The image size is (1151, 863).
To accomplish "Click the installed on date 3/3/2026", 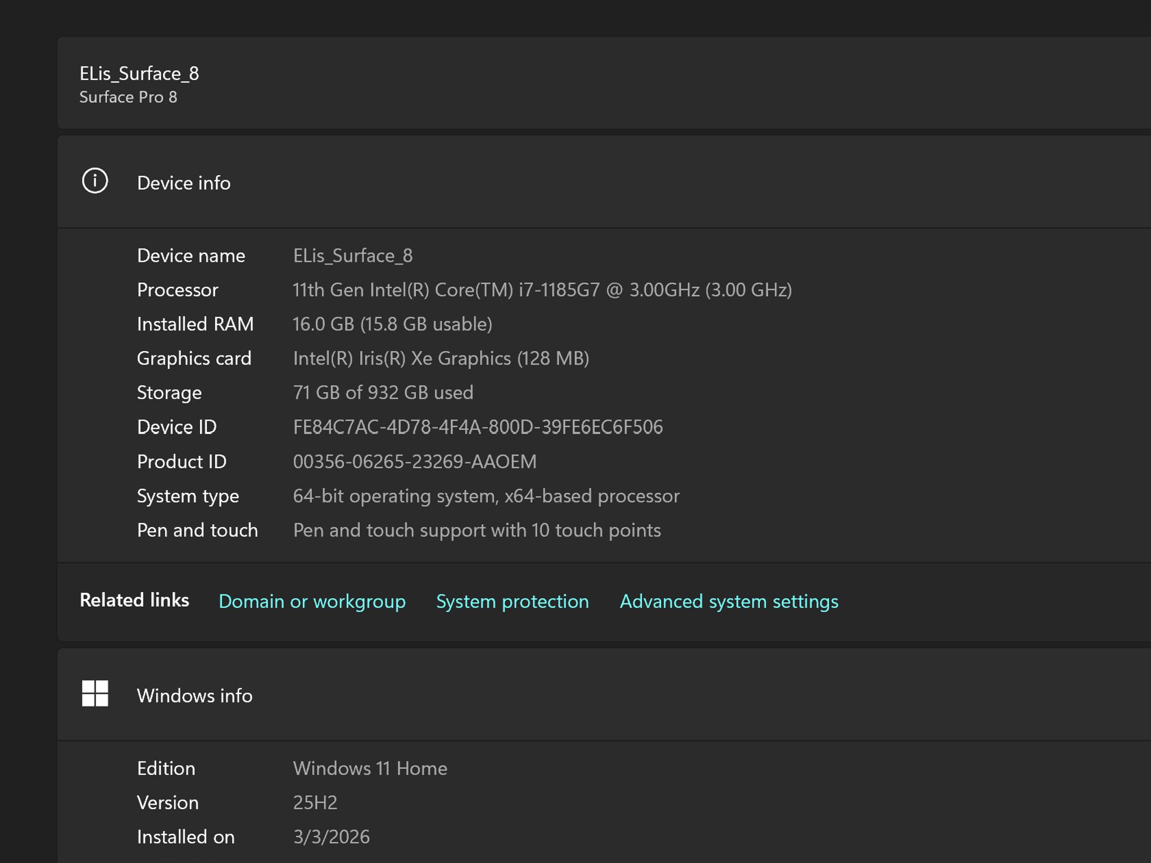I will (x=332, y=837).
